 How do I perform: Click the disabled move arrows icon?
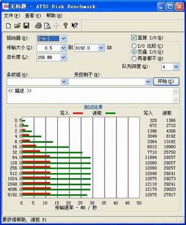pyautogui.click(x=56, y=26)
